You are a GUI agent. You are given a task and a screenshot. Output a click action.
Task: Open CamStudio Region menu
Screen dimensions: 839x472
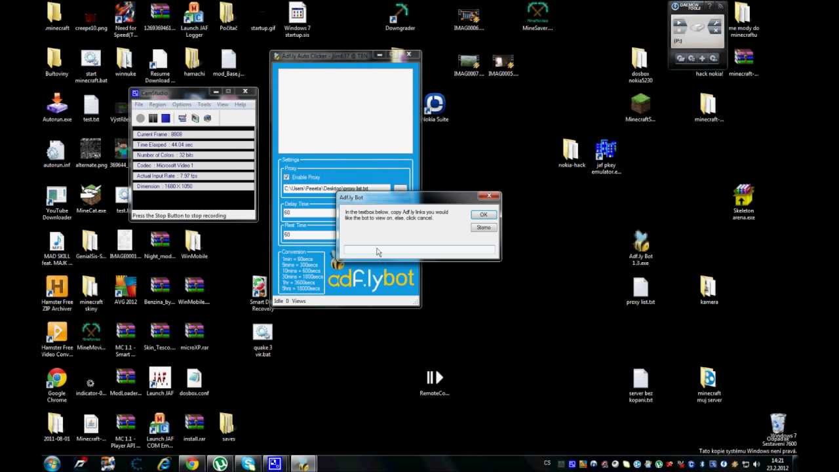157,104
